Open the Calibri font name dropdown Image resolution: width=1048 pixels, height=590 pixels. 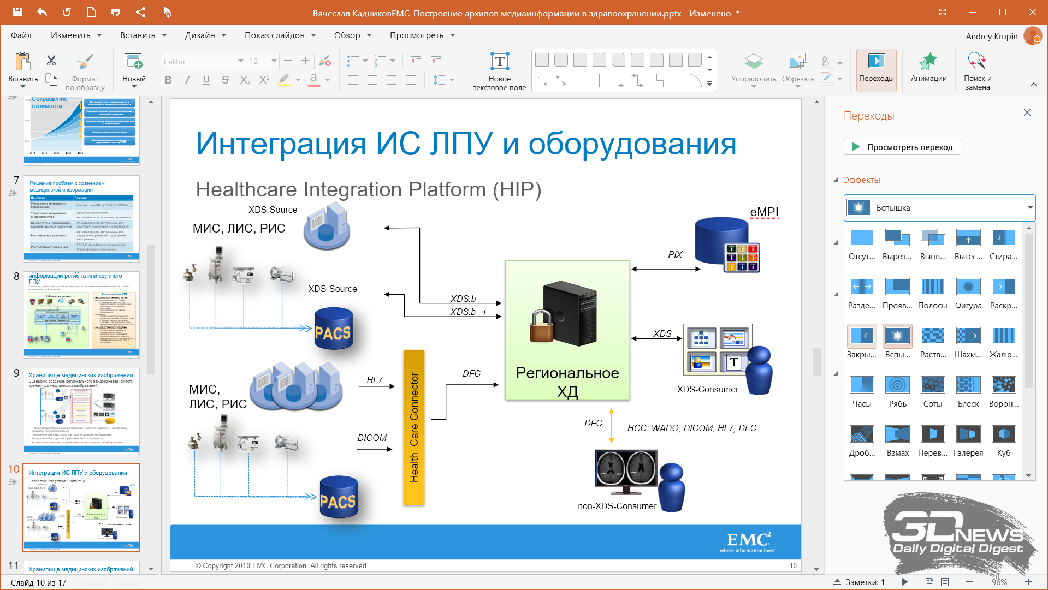pos(240,61)
